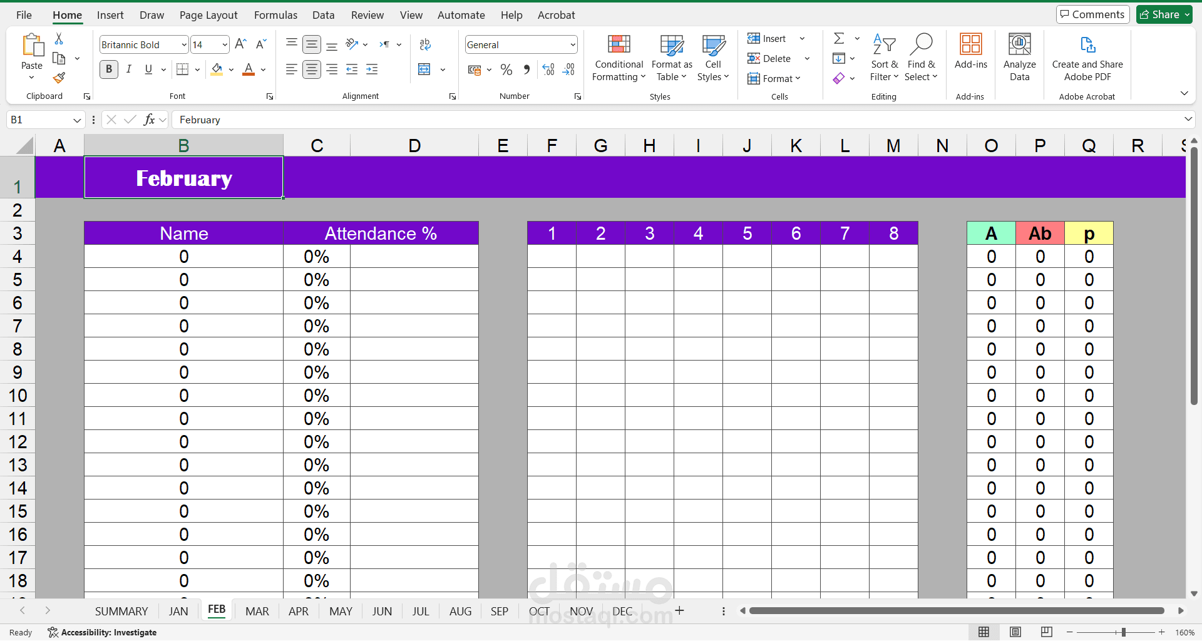Decrease font size with smaller A
The width and height of the screenshot is (1202, 641).
[261, 44]
